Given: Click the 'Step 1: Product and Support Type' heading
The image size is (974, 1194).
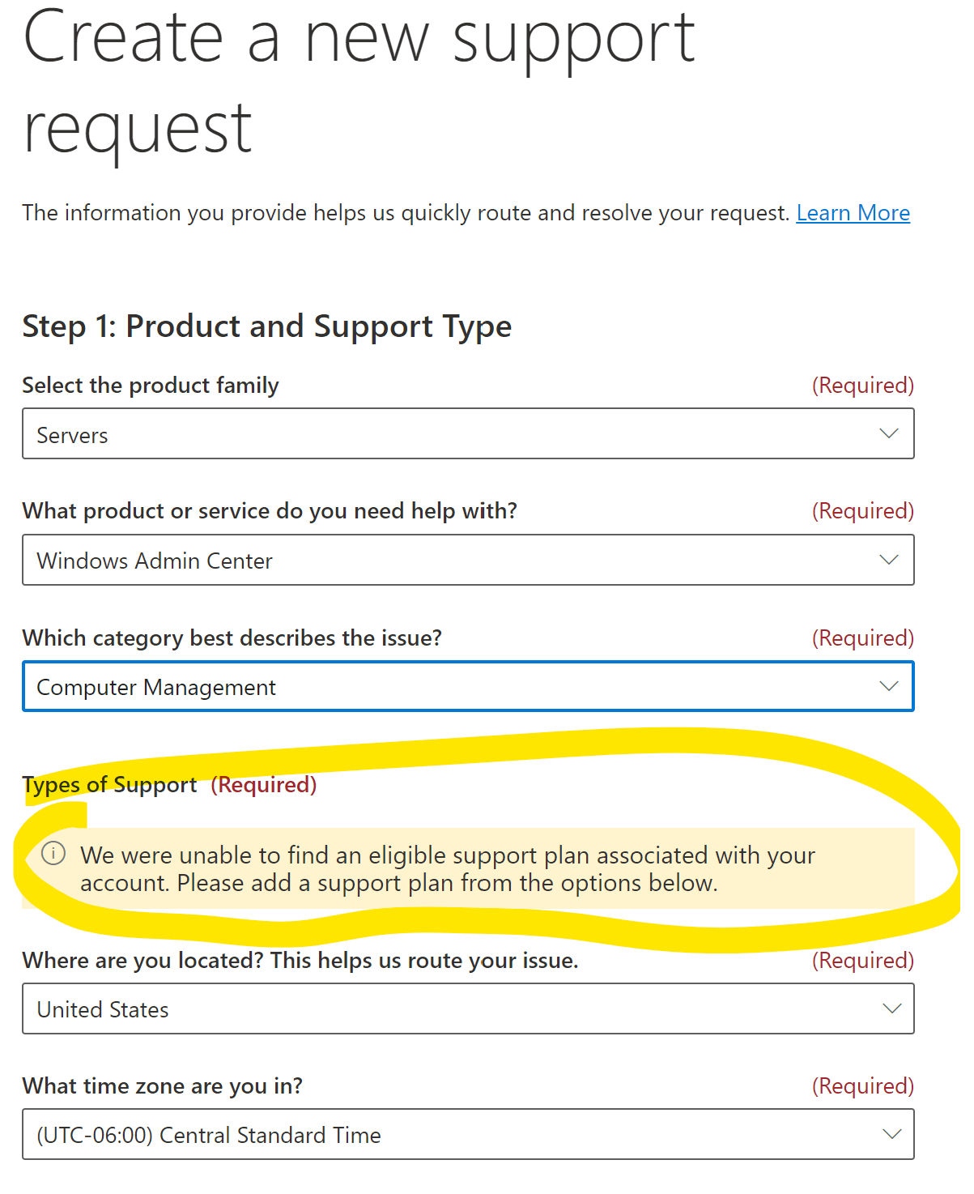Looking at the screenshot, I should point(267,326).
